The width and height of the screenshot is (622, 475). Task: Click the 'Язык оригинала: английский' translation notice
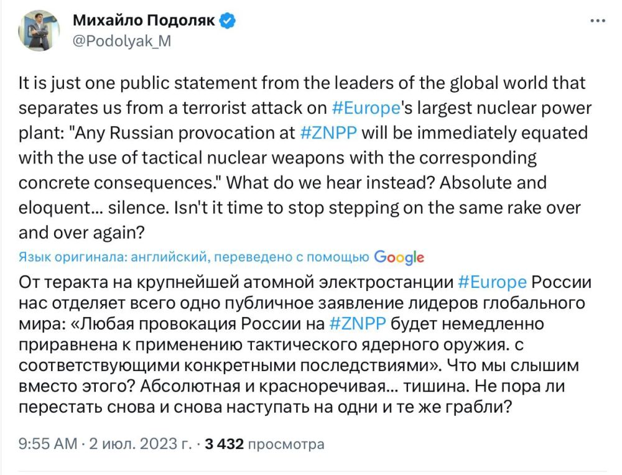[113, 257]
